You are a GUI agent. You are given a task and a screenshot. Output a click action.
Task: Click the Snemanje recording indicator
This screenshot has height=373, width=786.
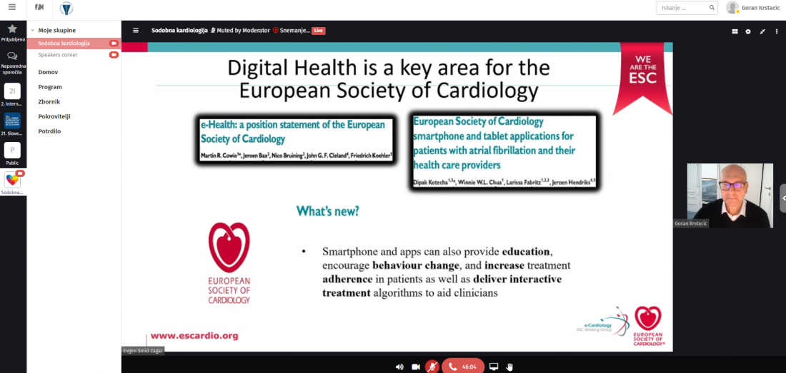(x=292, y=31)
